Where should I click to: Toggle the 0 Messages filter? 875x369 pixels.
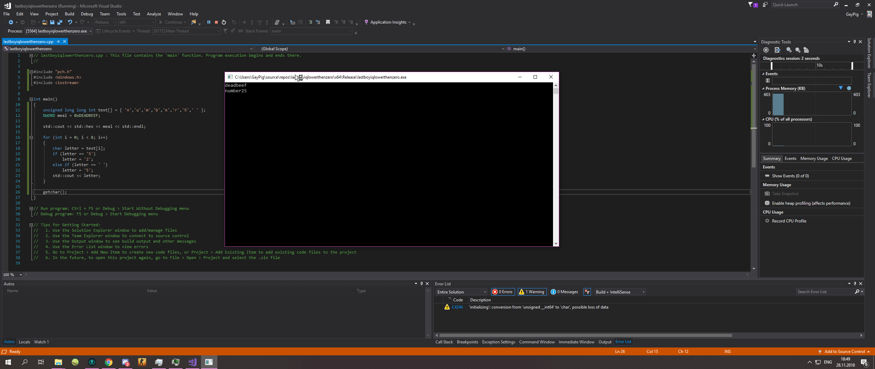(x=564, y=292)
